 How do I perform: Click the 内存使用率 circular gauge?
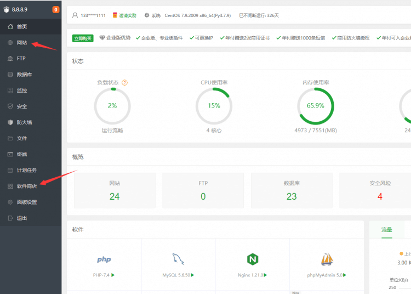(x=316, y=106)
